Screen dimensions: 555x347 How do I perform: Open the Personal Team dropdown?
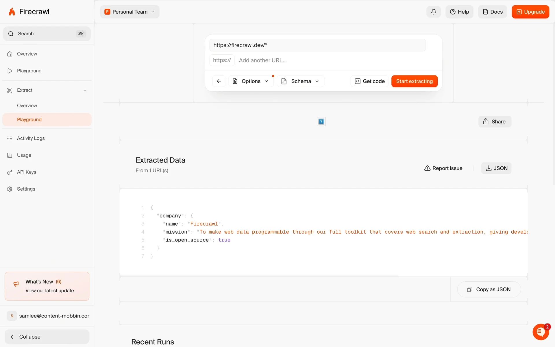click(x=129, y=12)
